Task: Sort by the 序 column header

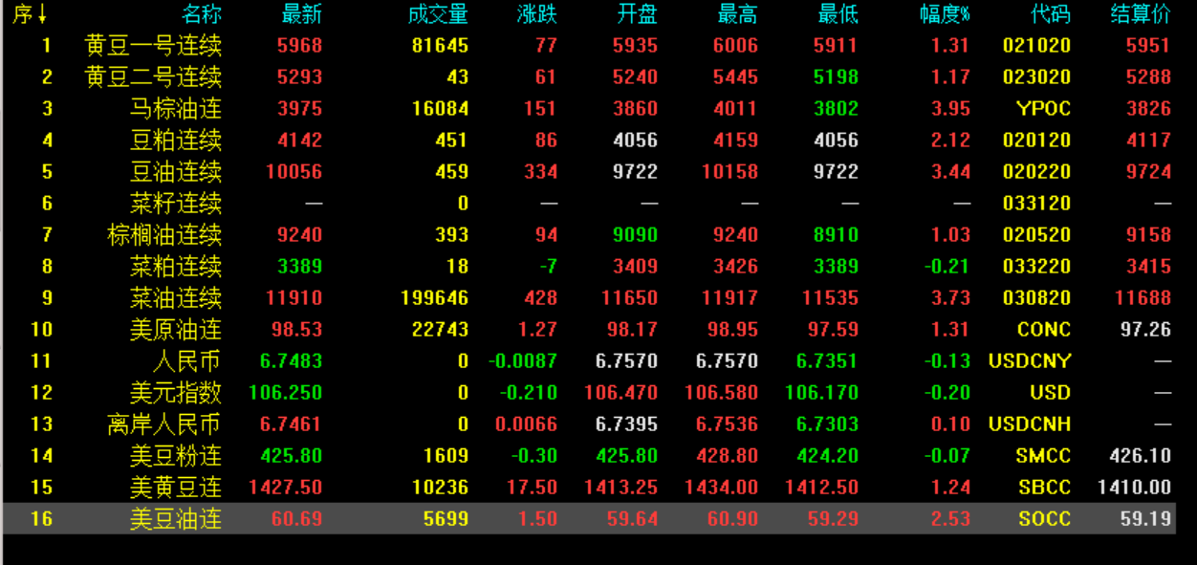Action: (x=31, y=14)
